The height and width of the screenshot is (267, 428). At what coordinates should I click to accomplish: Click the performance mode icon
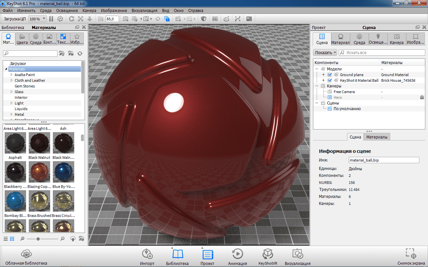[x=60, y=19]
